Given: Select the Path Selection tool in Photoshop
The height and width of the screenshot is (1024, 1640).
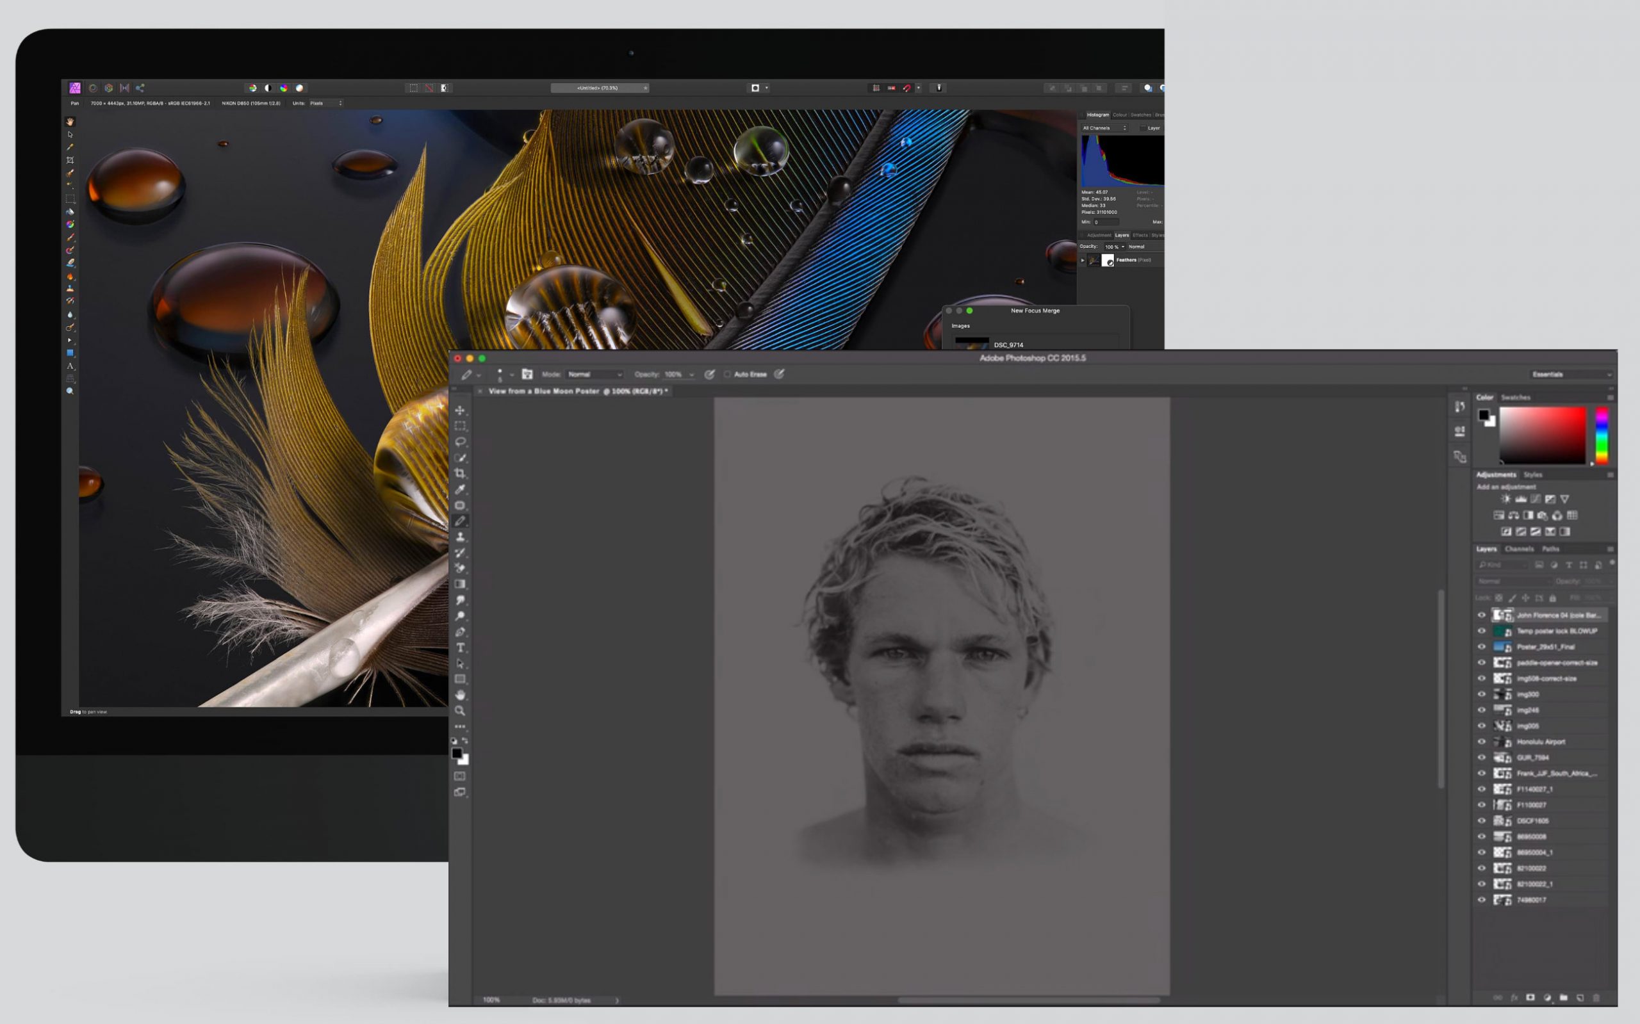Looking at the screenshot, I should [x=460, y=663].
